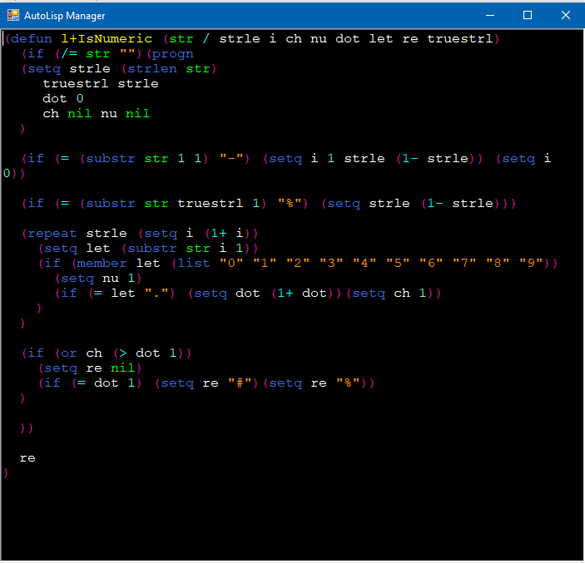Minimize the AutoLisp Manager window
Viewport: 585px width, 563px height.
click(x=490, y=15)
